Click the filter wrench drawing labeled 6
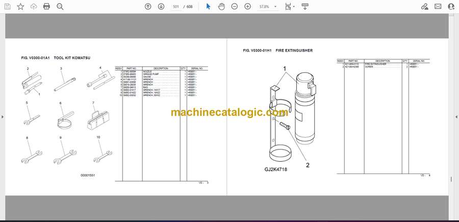 point(65,120)
